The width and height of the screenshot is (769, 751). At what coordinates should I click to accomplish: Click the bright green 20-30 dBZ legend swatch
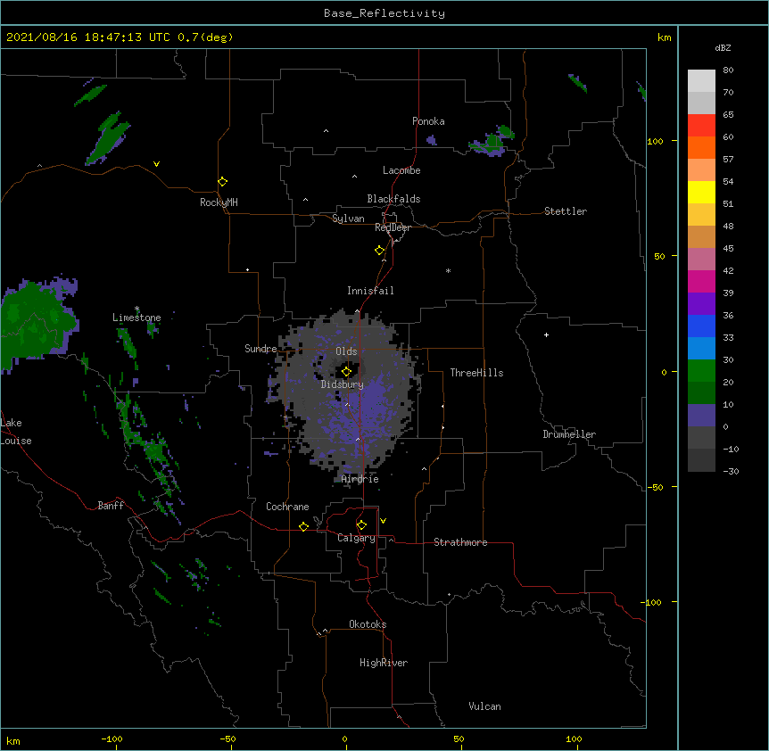(701, 371)
